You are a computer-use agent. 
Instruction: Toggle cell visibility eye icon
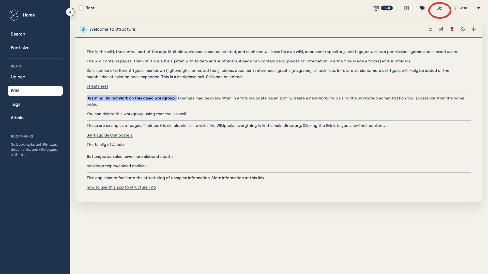tap(430, 29)
